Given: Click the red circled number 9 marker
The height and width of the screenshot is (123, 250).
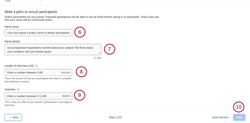Looking at the screenshot, I should point(79,95).
